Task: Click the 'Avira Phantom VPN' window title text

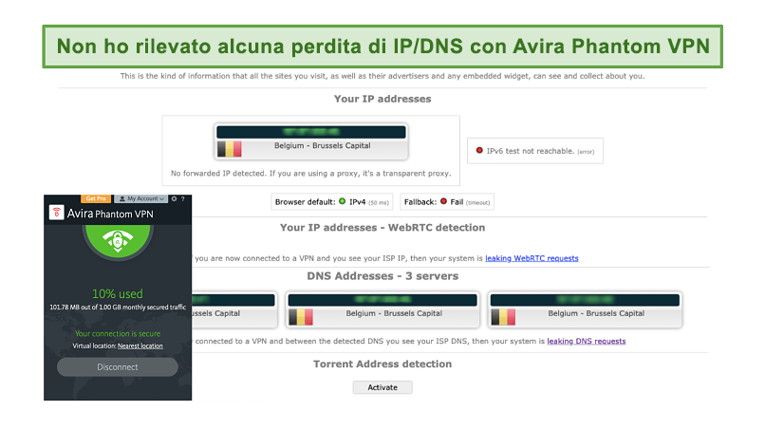Action: (110, 214)
